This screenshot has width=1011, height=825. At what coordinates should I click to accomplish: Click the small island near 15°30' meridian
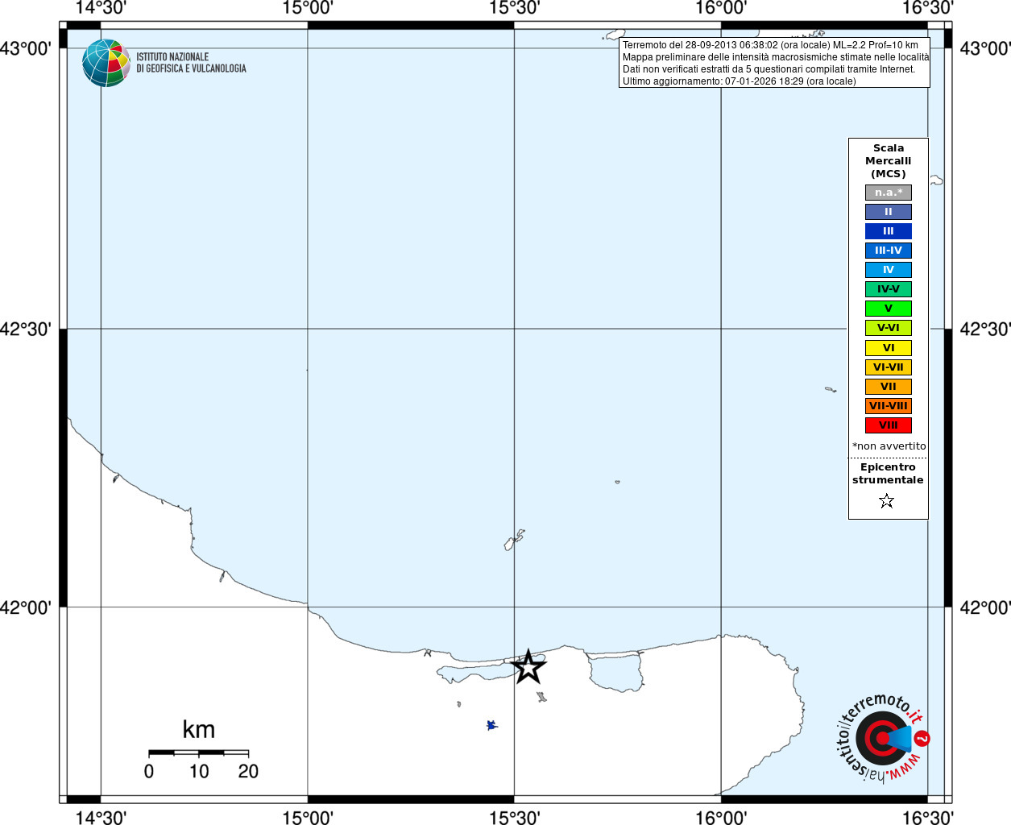click(x=515, y=540)
